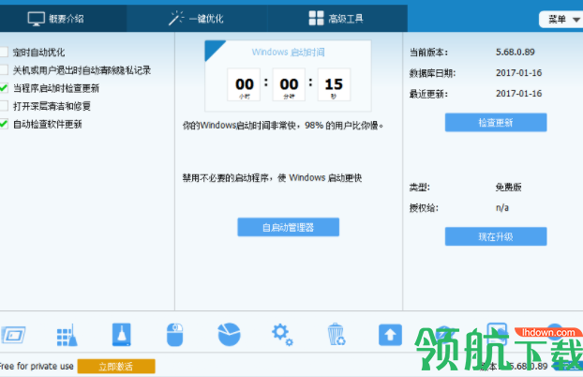Image resolution: width=583 pixels, height=377 pixels.
Task: Click the version number 5.68.0.89 beside 当前版本
Action: pyautogui.click(x=515, y=53)
